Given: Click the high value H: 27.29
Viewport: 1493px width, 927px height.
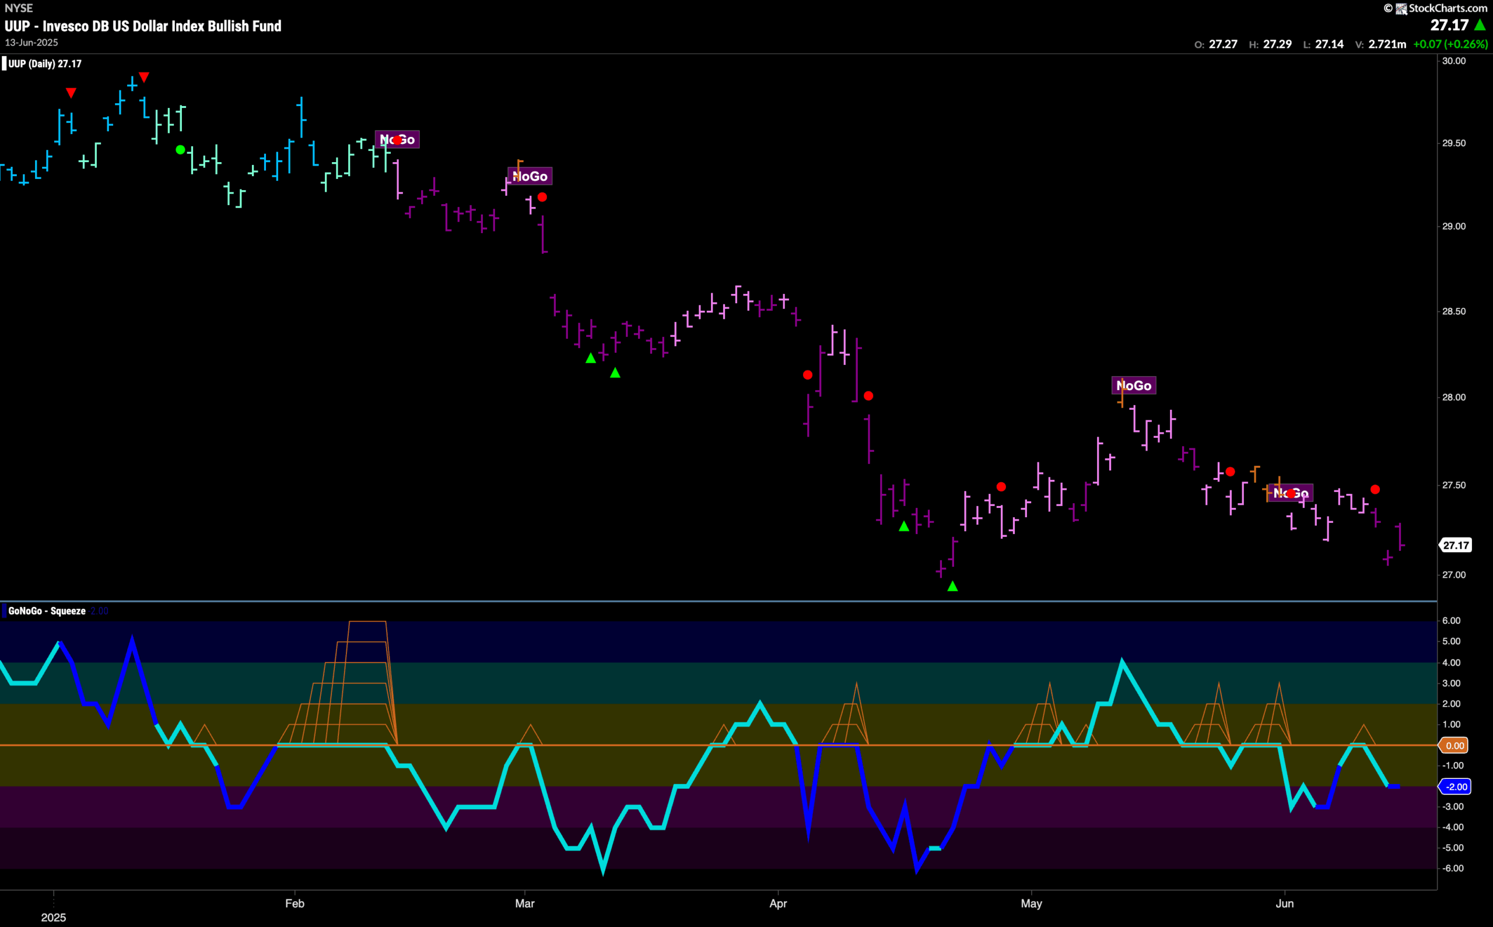Looking at the screenshot, I should [x=1270, y=44].
